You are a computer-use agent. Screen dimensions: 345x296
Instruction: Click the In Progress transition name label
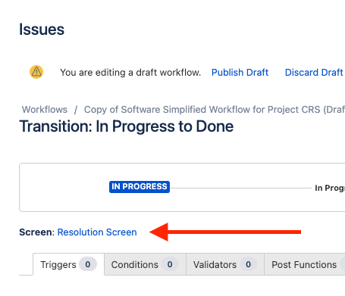pyautogui.click(x=330, y=188)
